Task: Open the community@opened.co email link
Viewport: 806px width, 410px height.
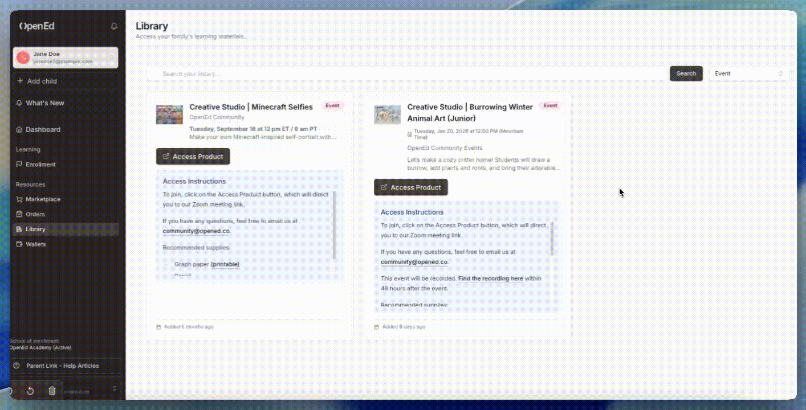Action: (196, 231)
